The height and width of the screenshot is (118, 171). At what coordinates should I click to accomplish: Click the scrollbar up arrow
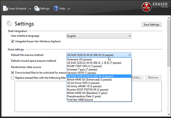pos(169,18)
